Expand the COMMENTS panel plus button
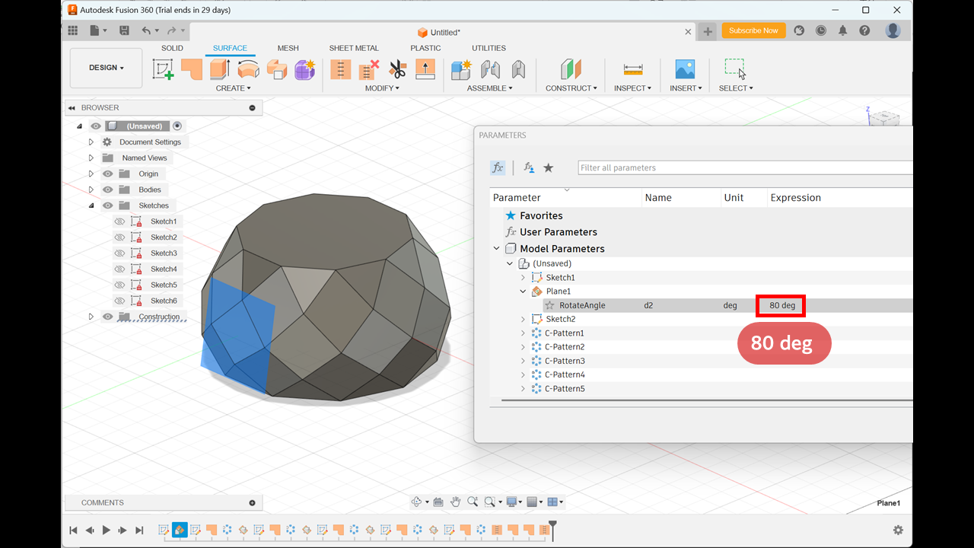Screen dimensions: 974x548 pos(253,502)
